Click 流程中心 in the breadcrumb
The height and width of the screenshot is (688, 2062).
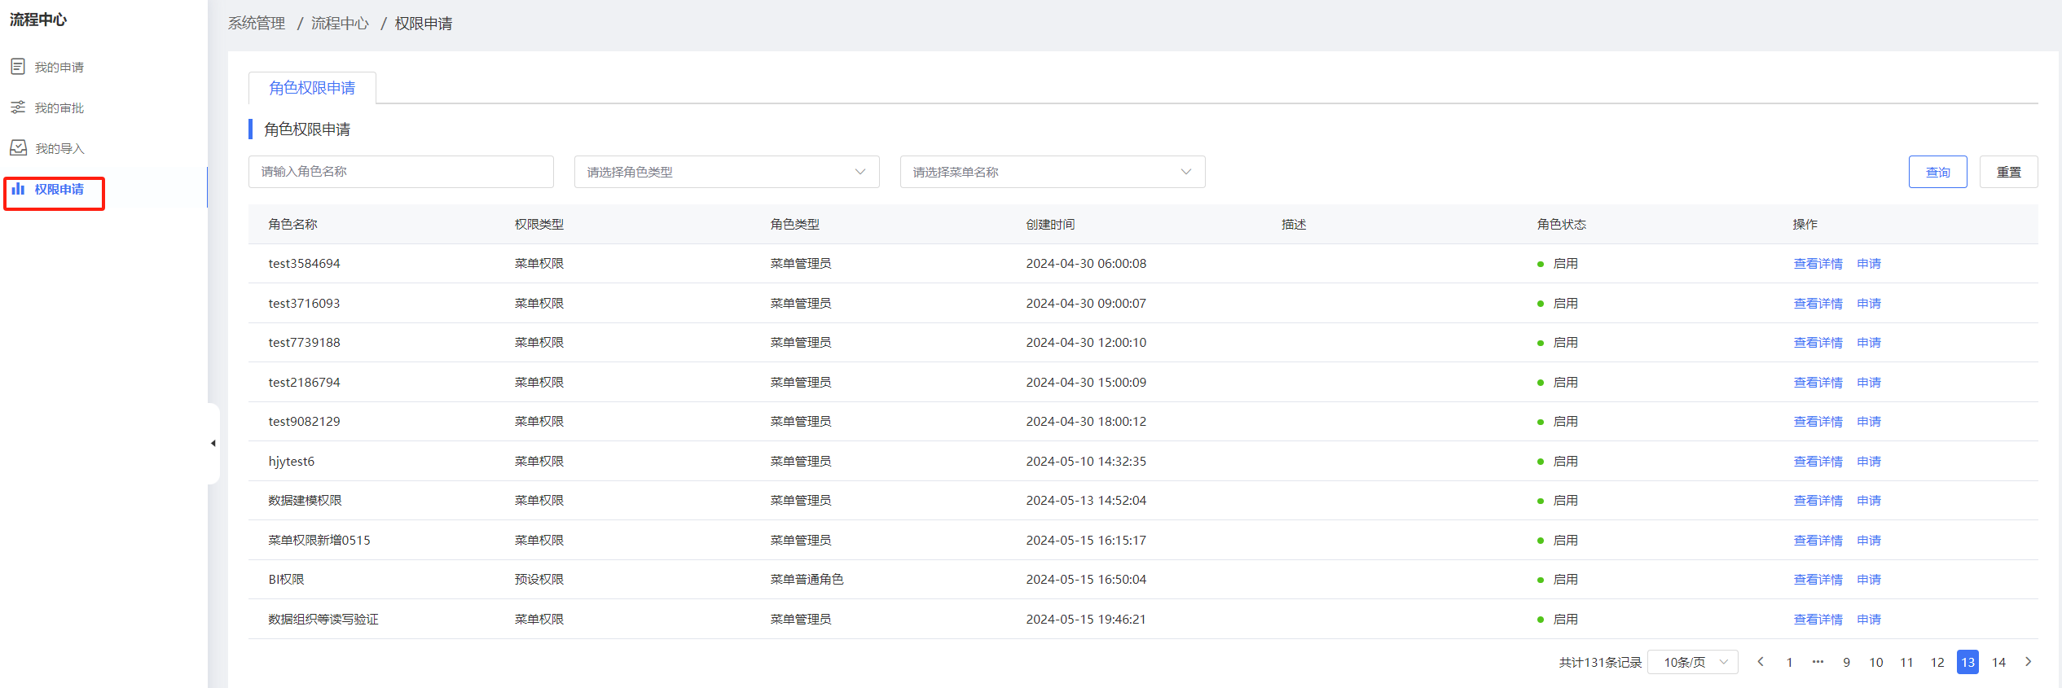340,24
